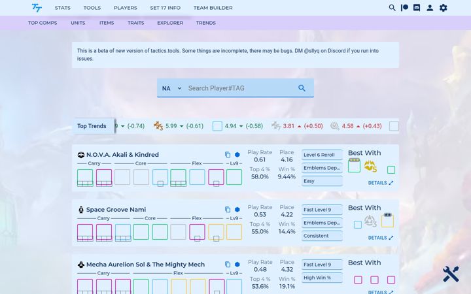Click the 5.99 (-0.61) trend entry
The image size is (471, 294).
(179, 126)
